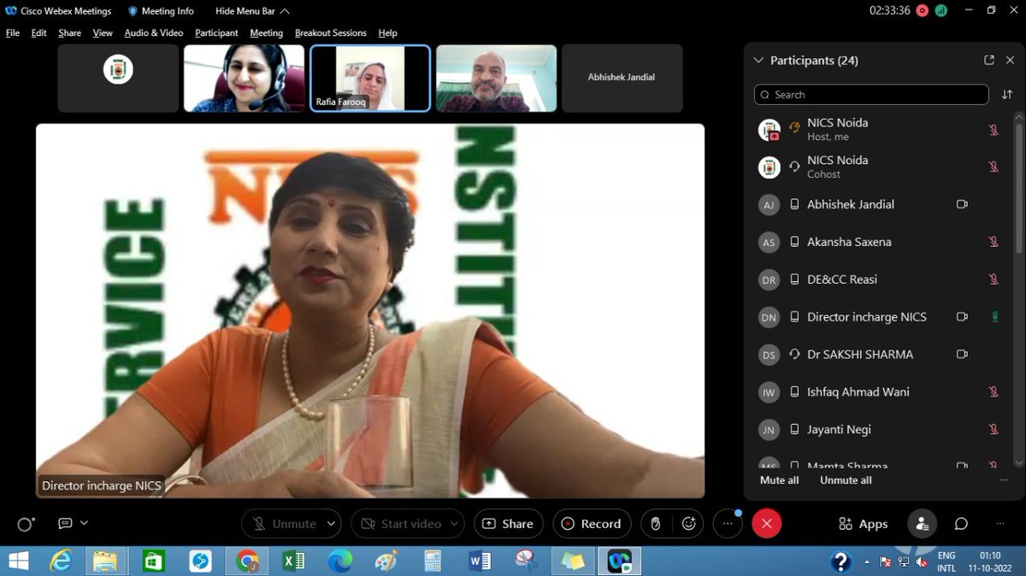The image size is (1026, 576).
Task: Open Word from the taskbar
Action: coord(480,561)
